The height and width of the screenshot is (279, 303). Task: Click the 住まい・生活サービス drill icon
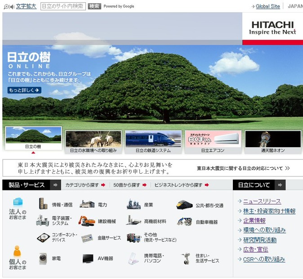[x=186, y=258]
